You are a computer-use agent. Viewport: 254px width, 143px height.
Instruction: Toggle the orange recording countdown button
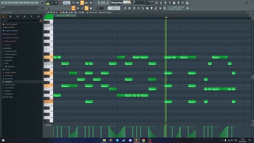pos(82,3)
